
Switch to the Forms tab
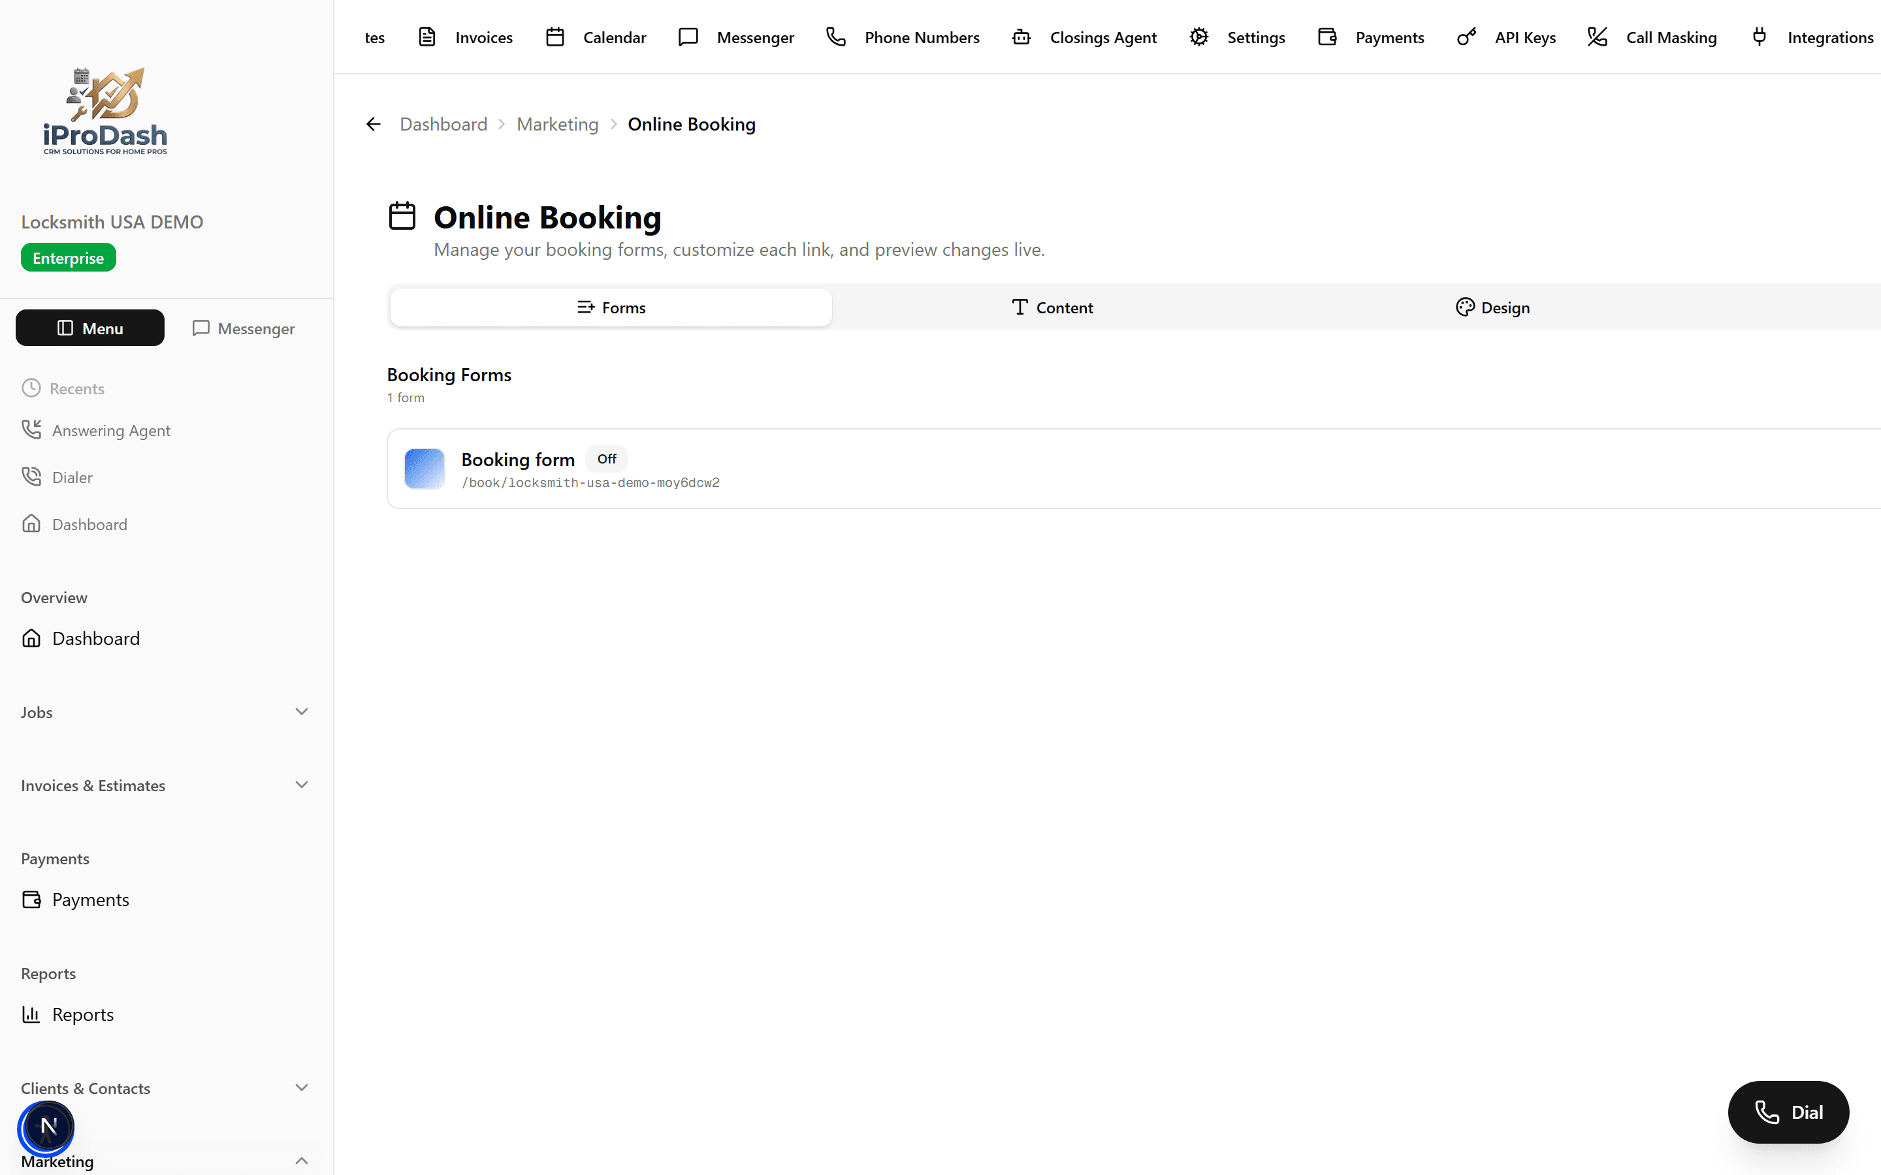tap(611, 307)
